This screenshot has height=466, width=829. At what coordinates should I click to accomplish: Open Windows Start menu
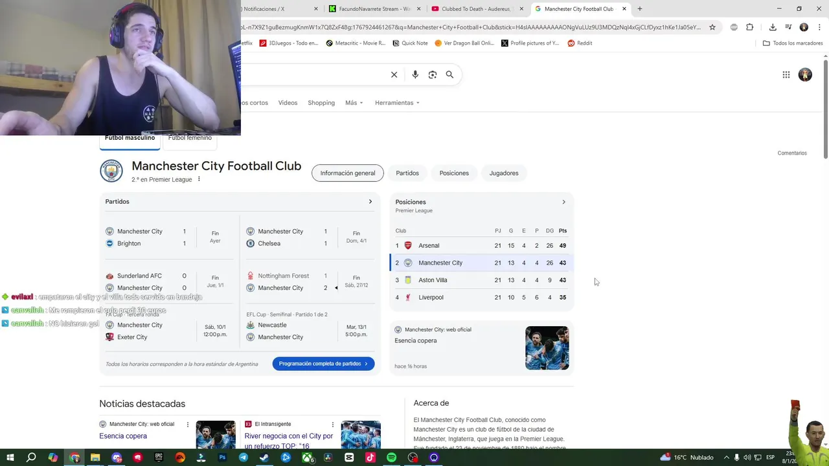pyautogui.click(x=10, y=458)
